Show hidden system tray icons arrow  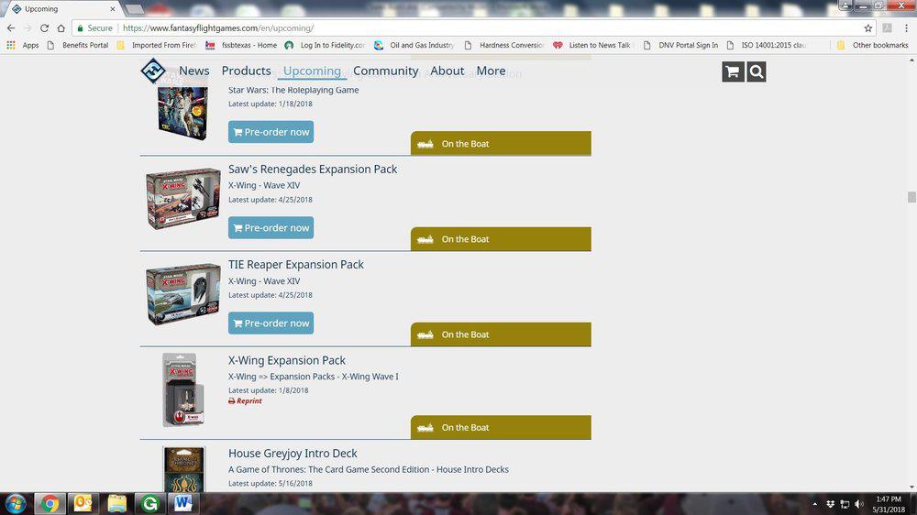coord(815,504)
